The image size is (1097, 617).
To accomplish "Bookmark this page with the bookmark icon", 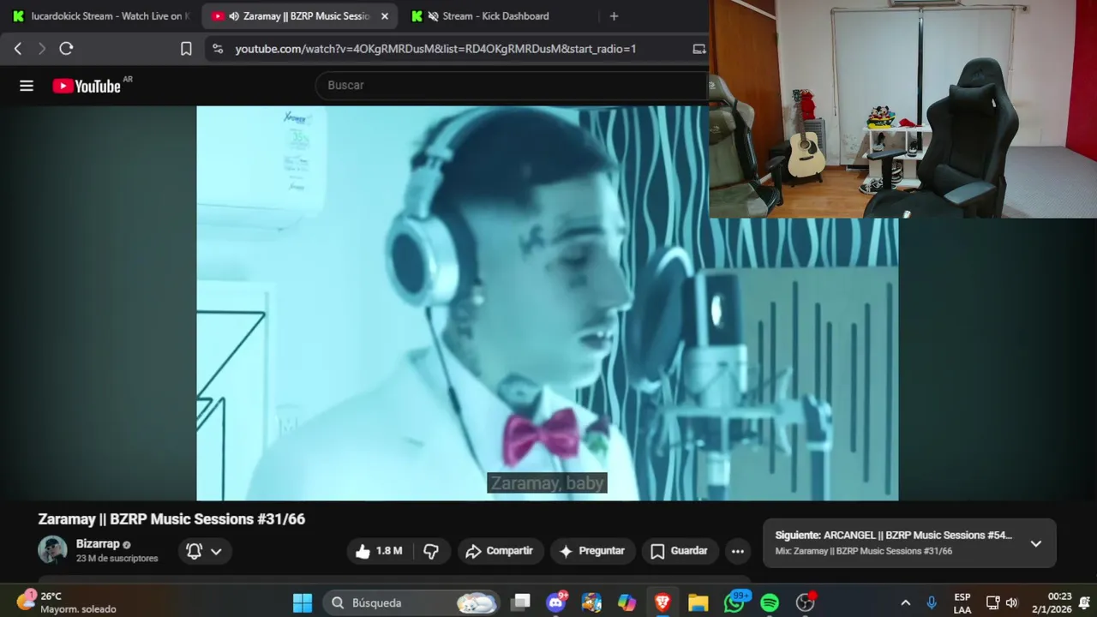I will 186,49.
